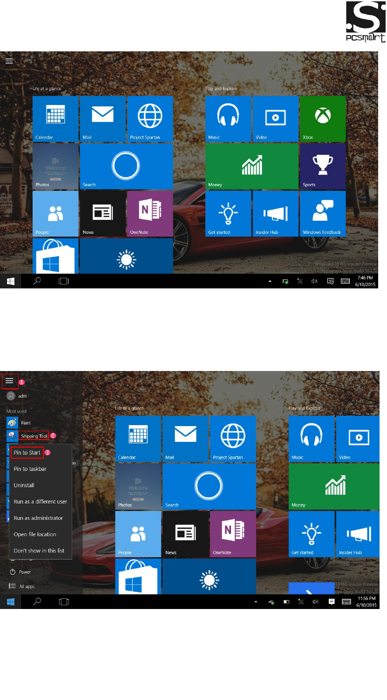Screen dimensions: 387x700
Task: Select Run as a different user
Action: [x=41, y=502]
